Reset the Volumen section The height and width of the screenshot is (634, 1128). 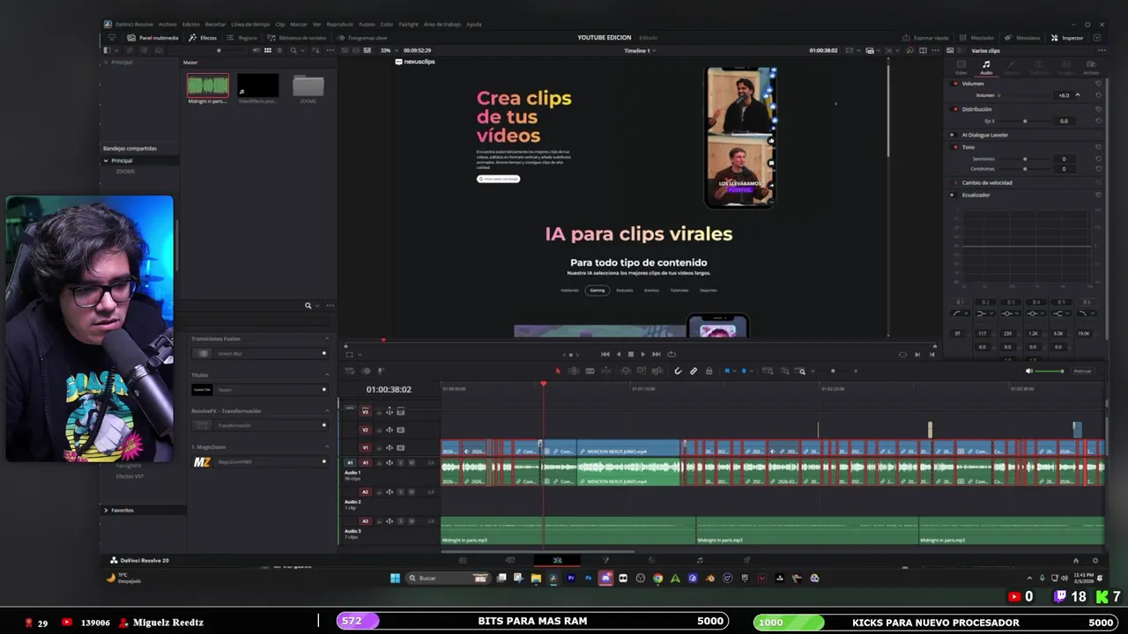coord(1098,84)
